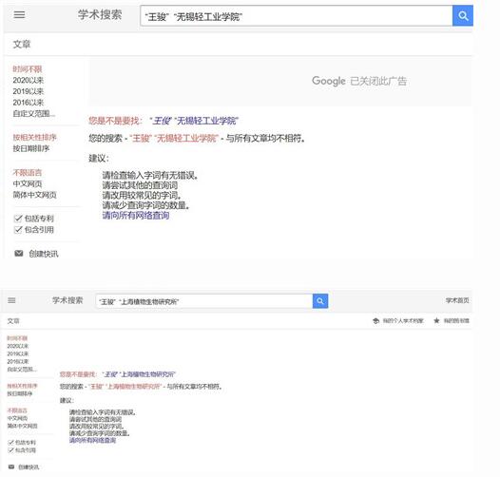
Task: Click the blue search magnifier button at top
Action: pyautogui.click(x=463, y=16)
